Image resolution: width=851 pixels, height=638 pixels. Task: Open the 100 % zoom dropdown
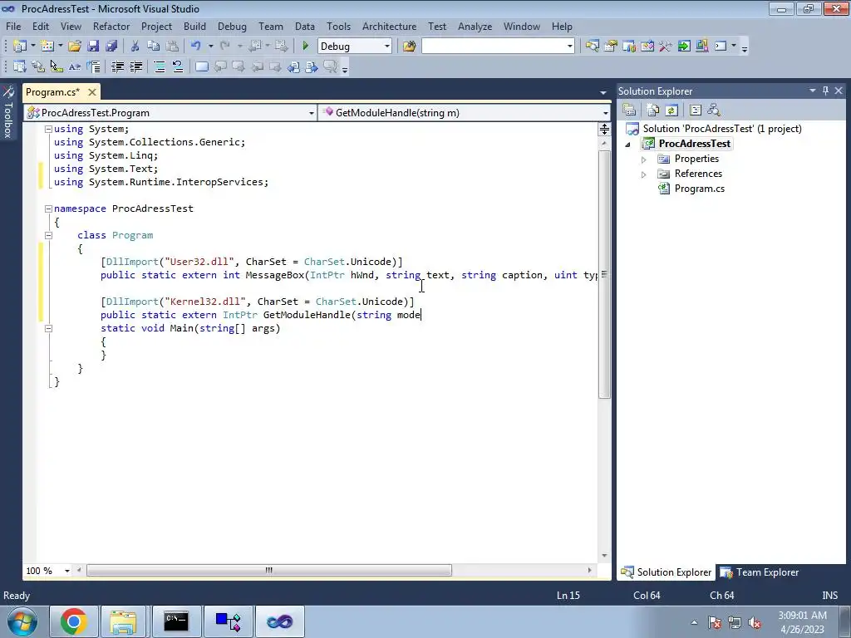[66, 571]
